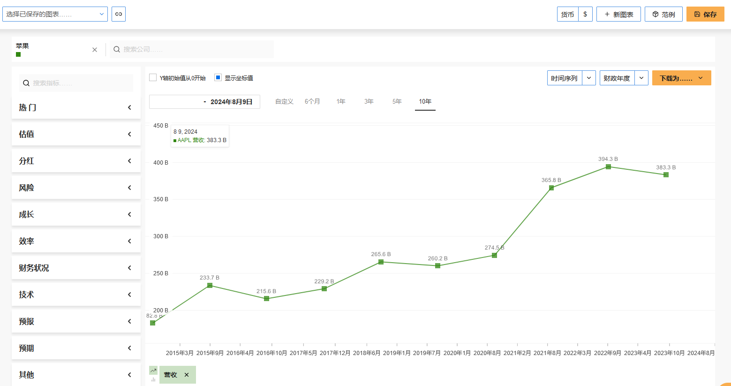Screen dimensions: 731x386
Task: Select the 6个月 time range tab
Action: coord(312,101)
